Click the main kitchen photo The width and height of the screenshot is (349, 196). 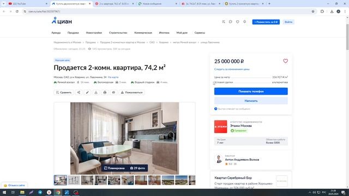click(124, 138)
